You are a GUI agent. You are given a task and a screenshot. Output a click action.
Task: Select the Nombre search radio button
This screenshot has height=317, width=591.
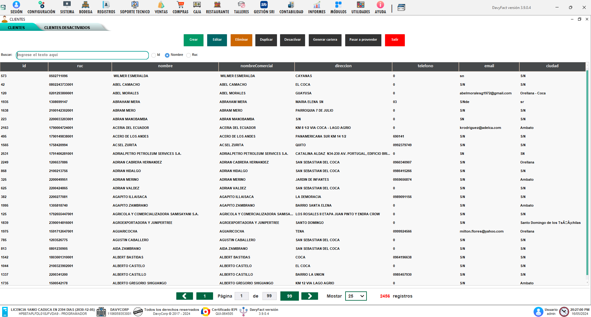tap(167, 55)
